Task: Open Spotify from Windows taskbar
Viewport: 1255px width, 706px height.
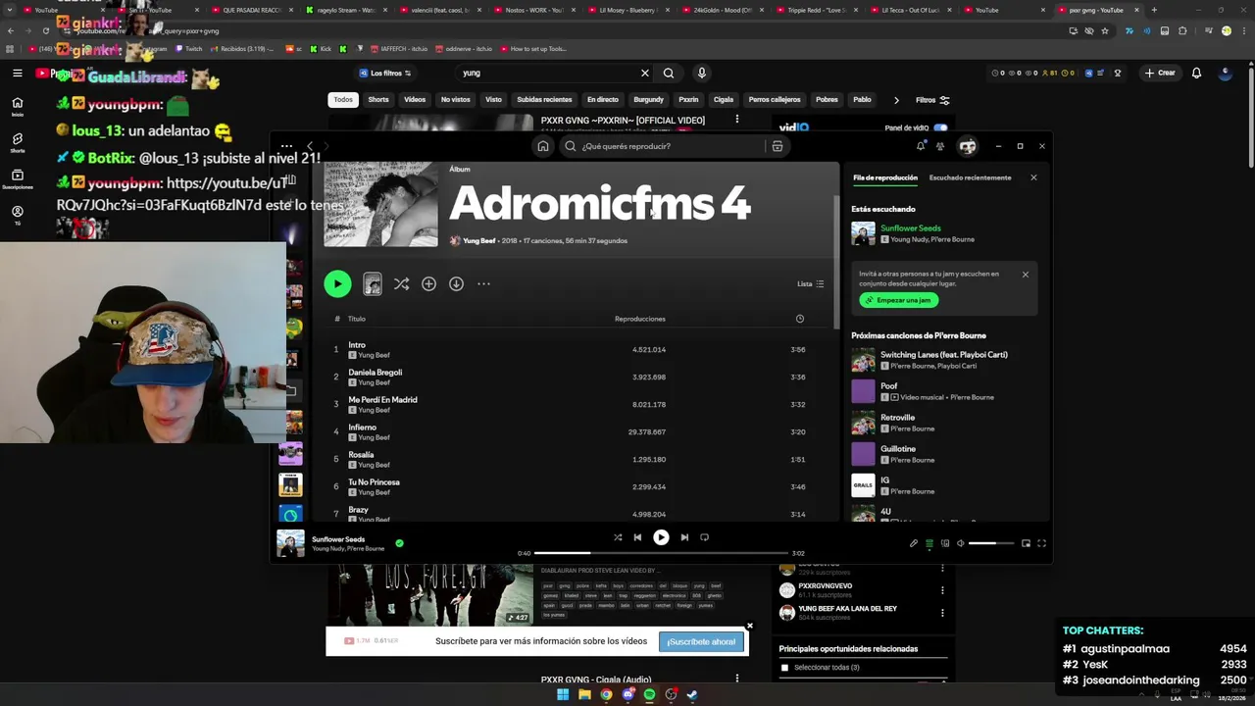Action: point(649,694)
